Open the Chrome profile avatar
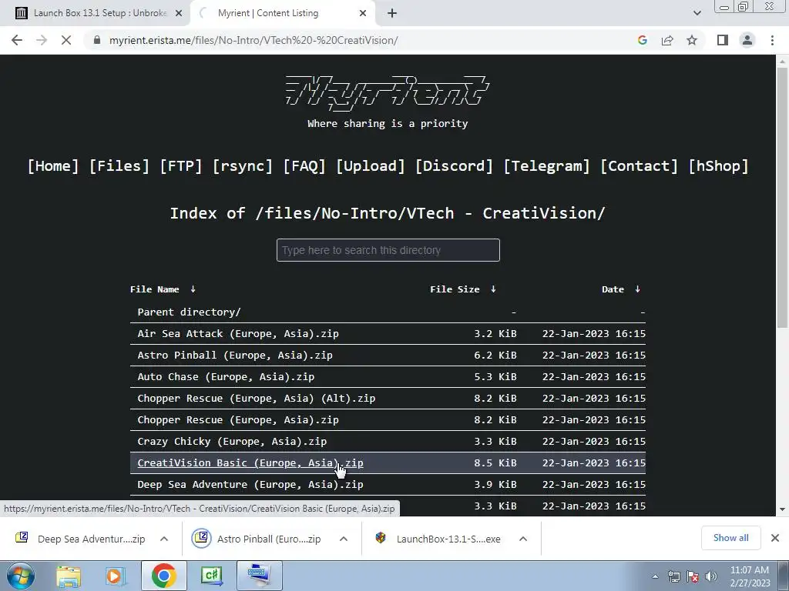789x591 pixels. [747, 40]
